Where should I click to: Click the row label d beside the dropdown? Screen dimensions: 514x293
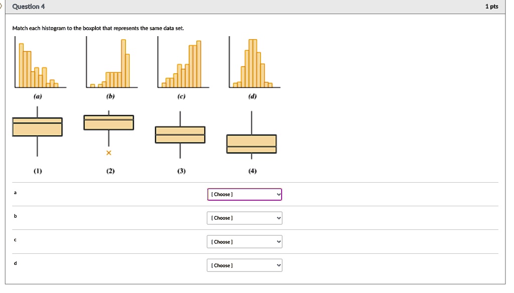15,263
